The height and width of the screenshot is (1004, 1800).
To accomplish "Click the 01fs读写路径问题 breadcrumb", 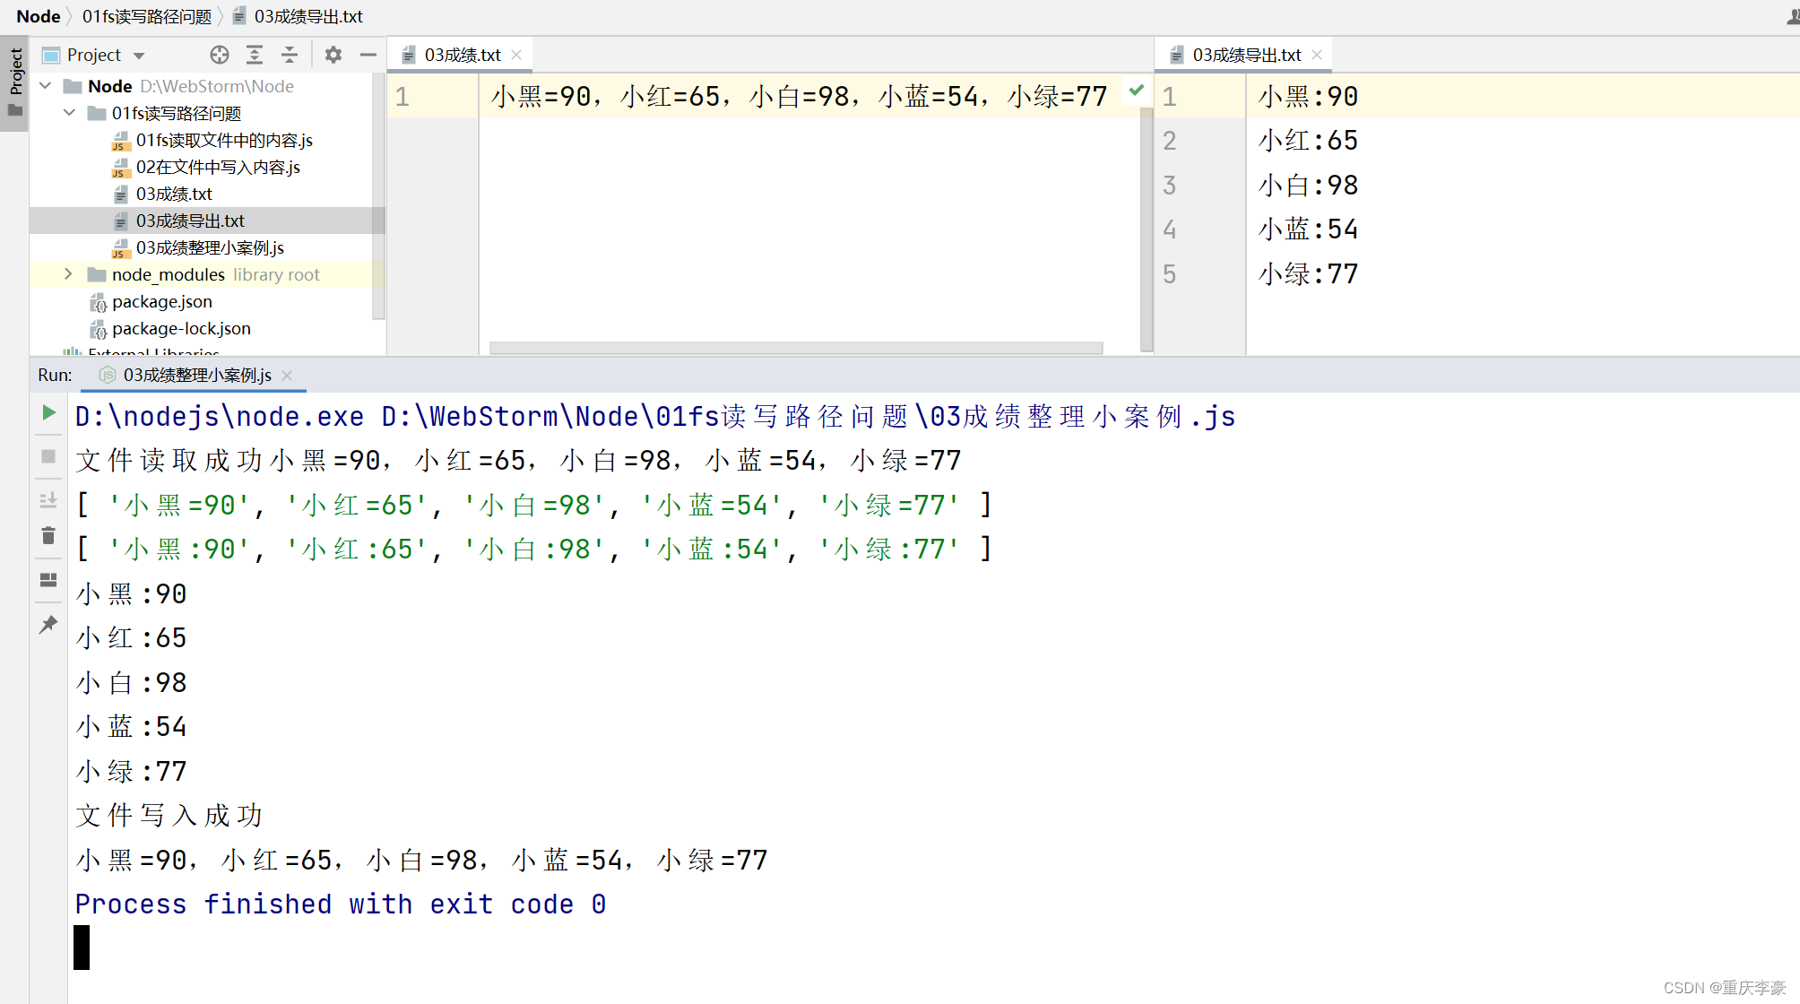I will (147, 16).
